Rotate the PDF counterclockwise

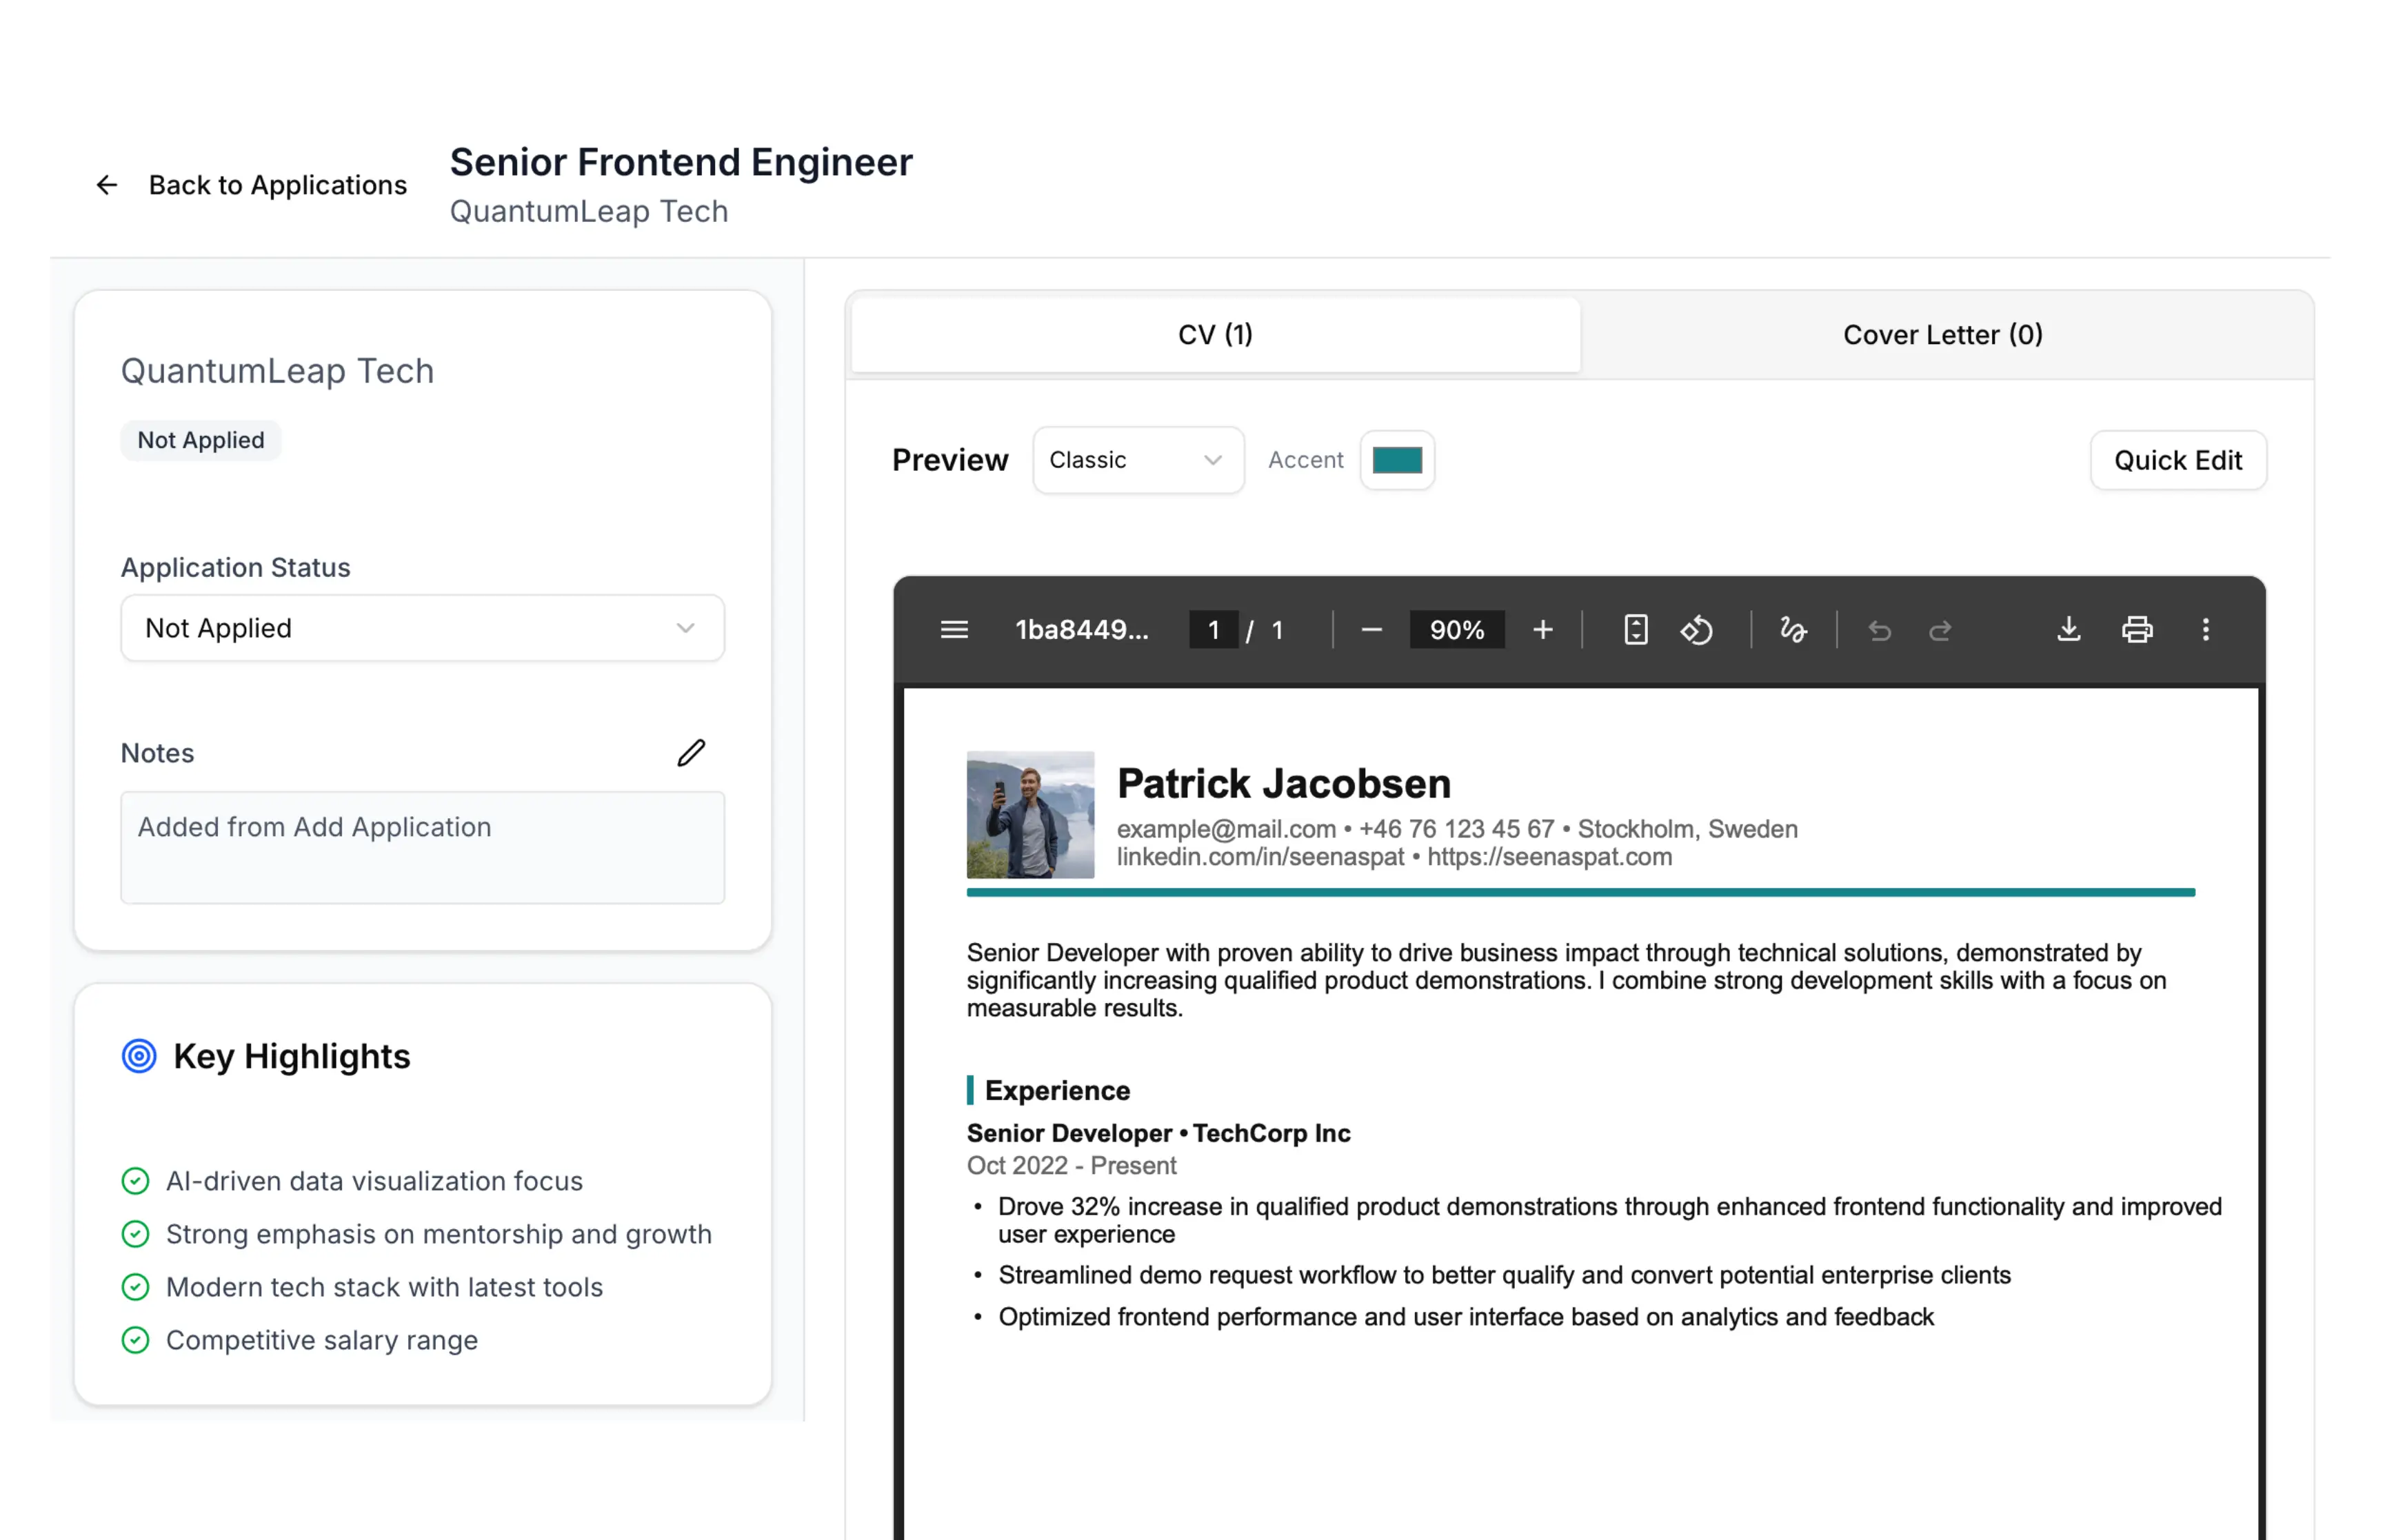tap(1696, 630)
